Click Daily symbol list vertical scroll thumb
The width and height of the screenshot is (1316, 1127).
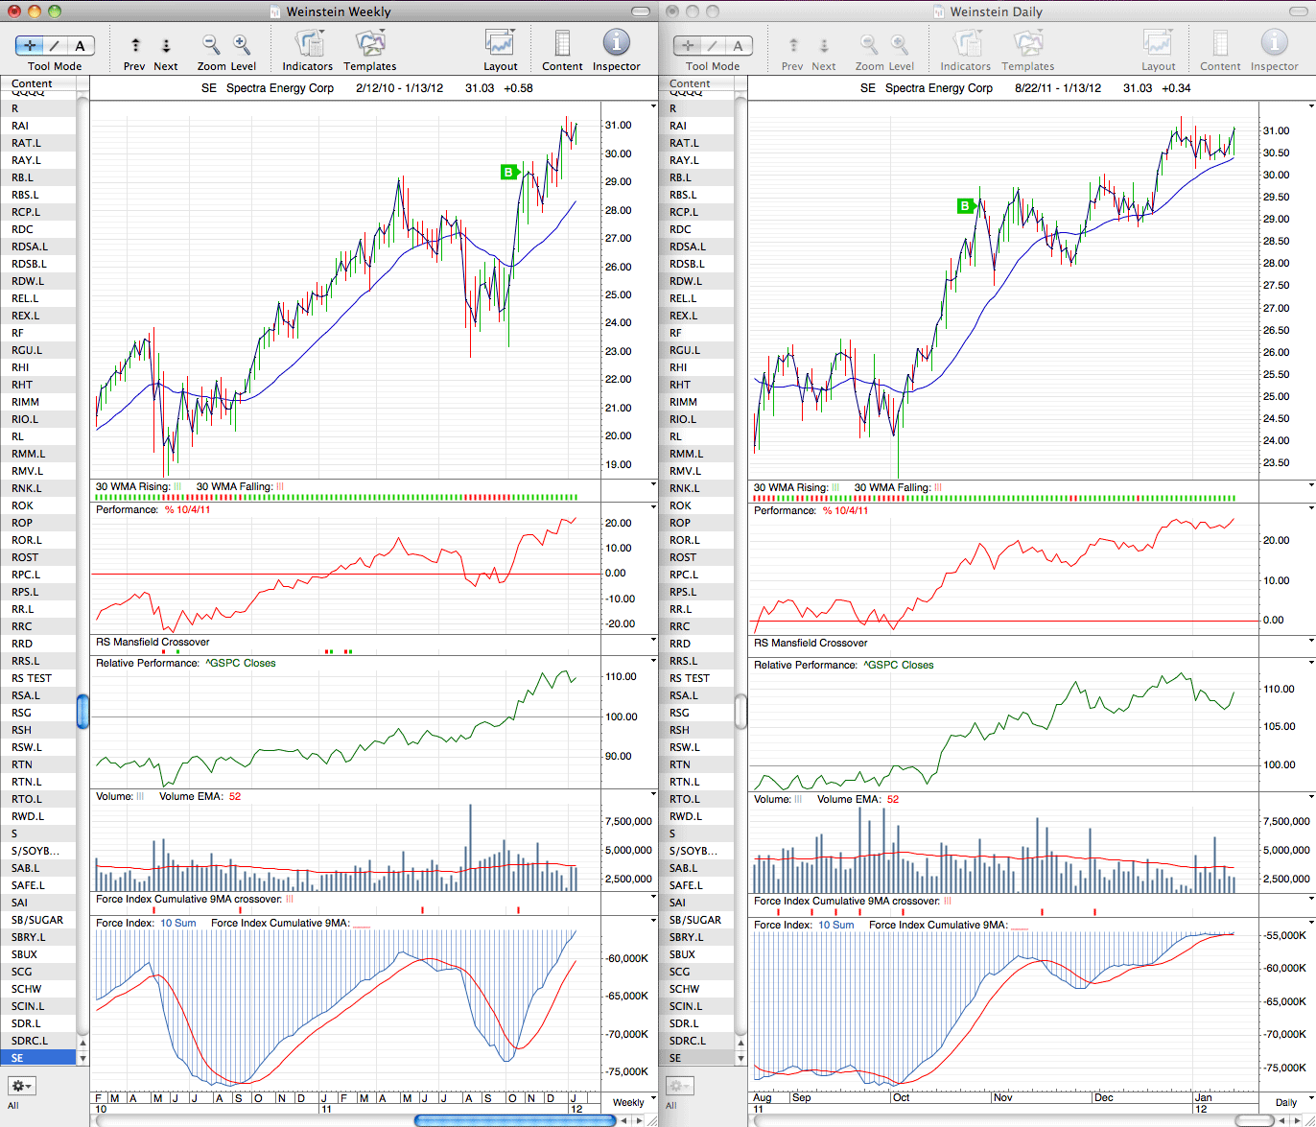(x=740, y=712)
